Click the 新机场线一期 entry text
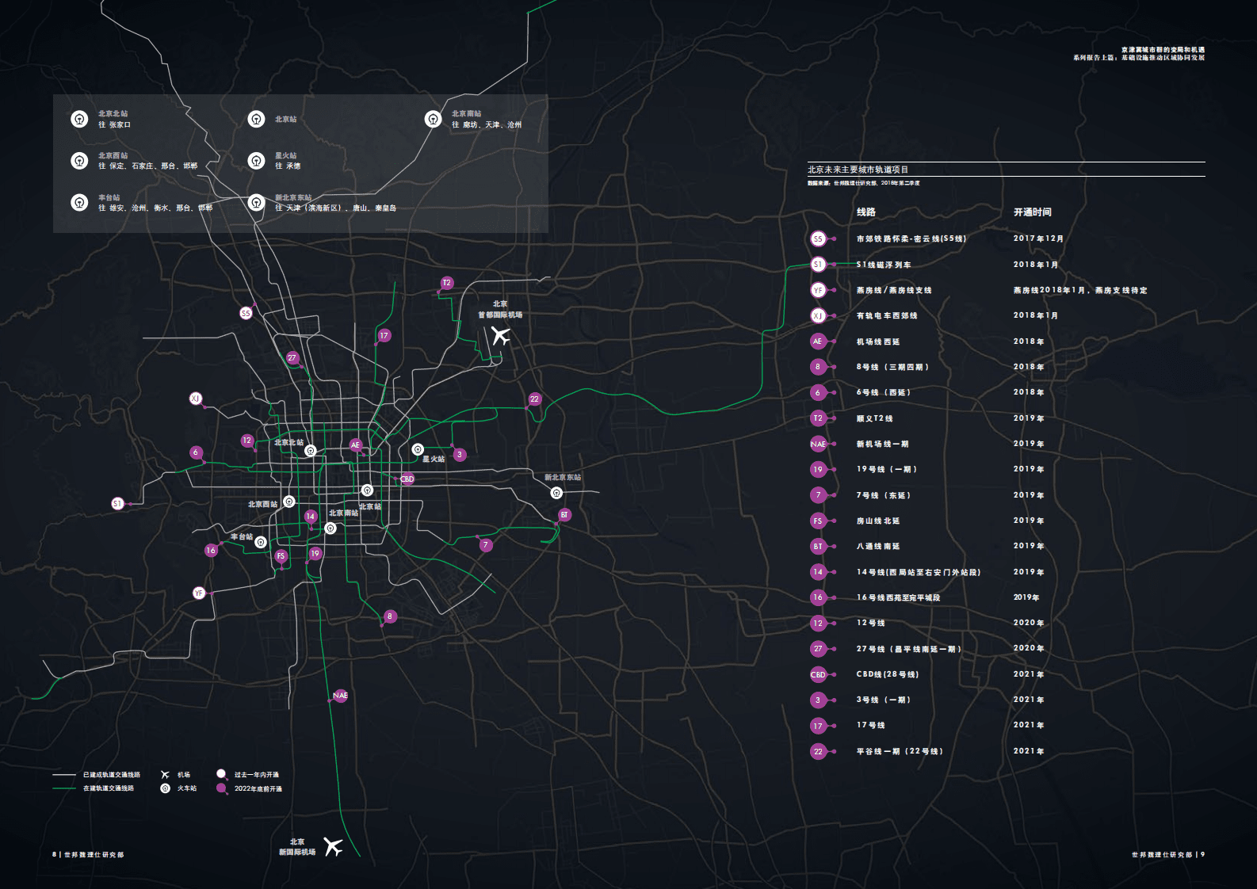 click(x=882, y=444)
